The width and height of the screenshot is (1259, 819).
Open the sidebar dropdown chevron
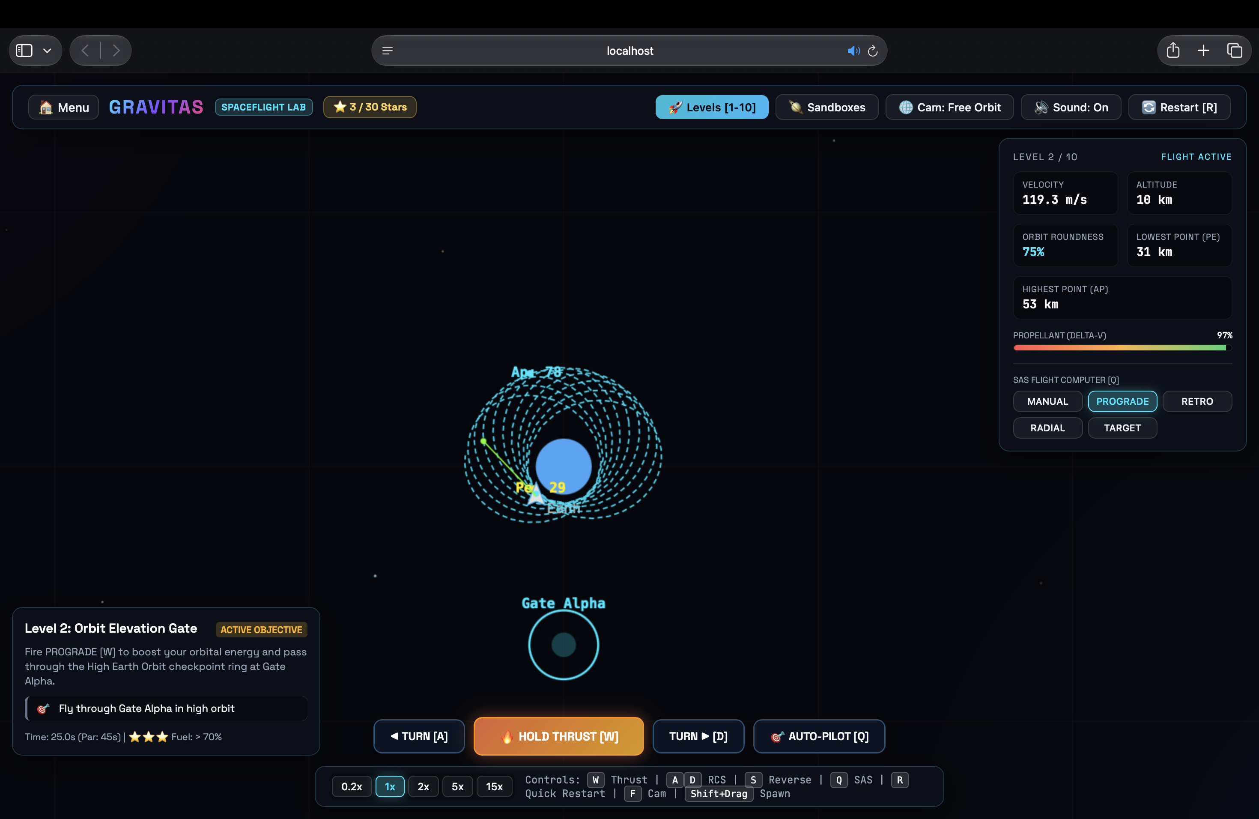47,51
